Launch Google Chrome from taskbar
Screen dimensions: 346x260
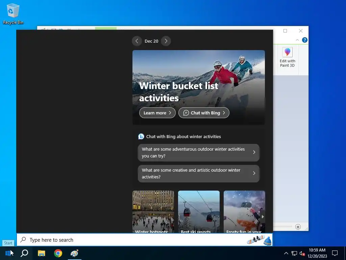coord(58,253)
